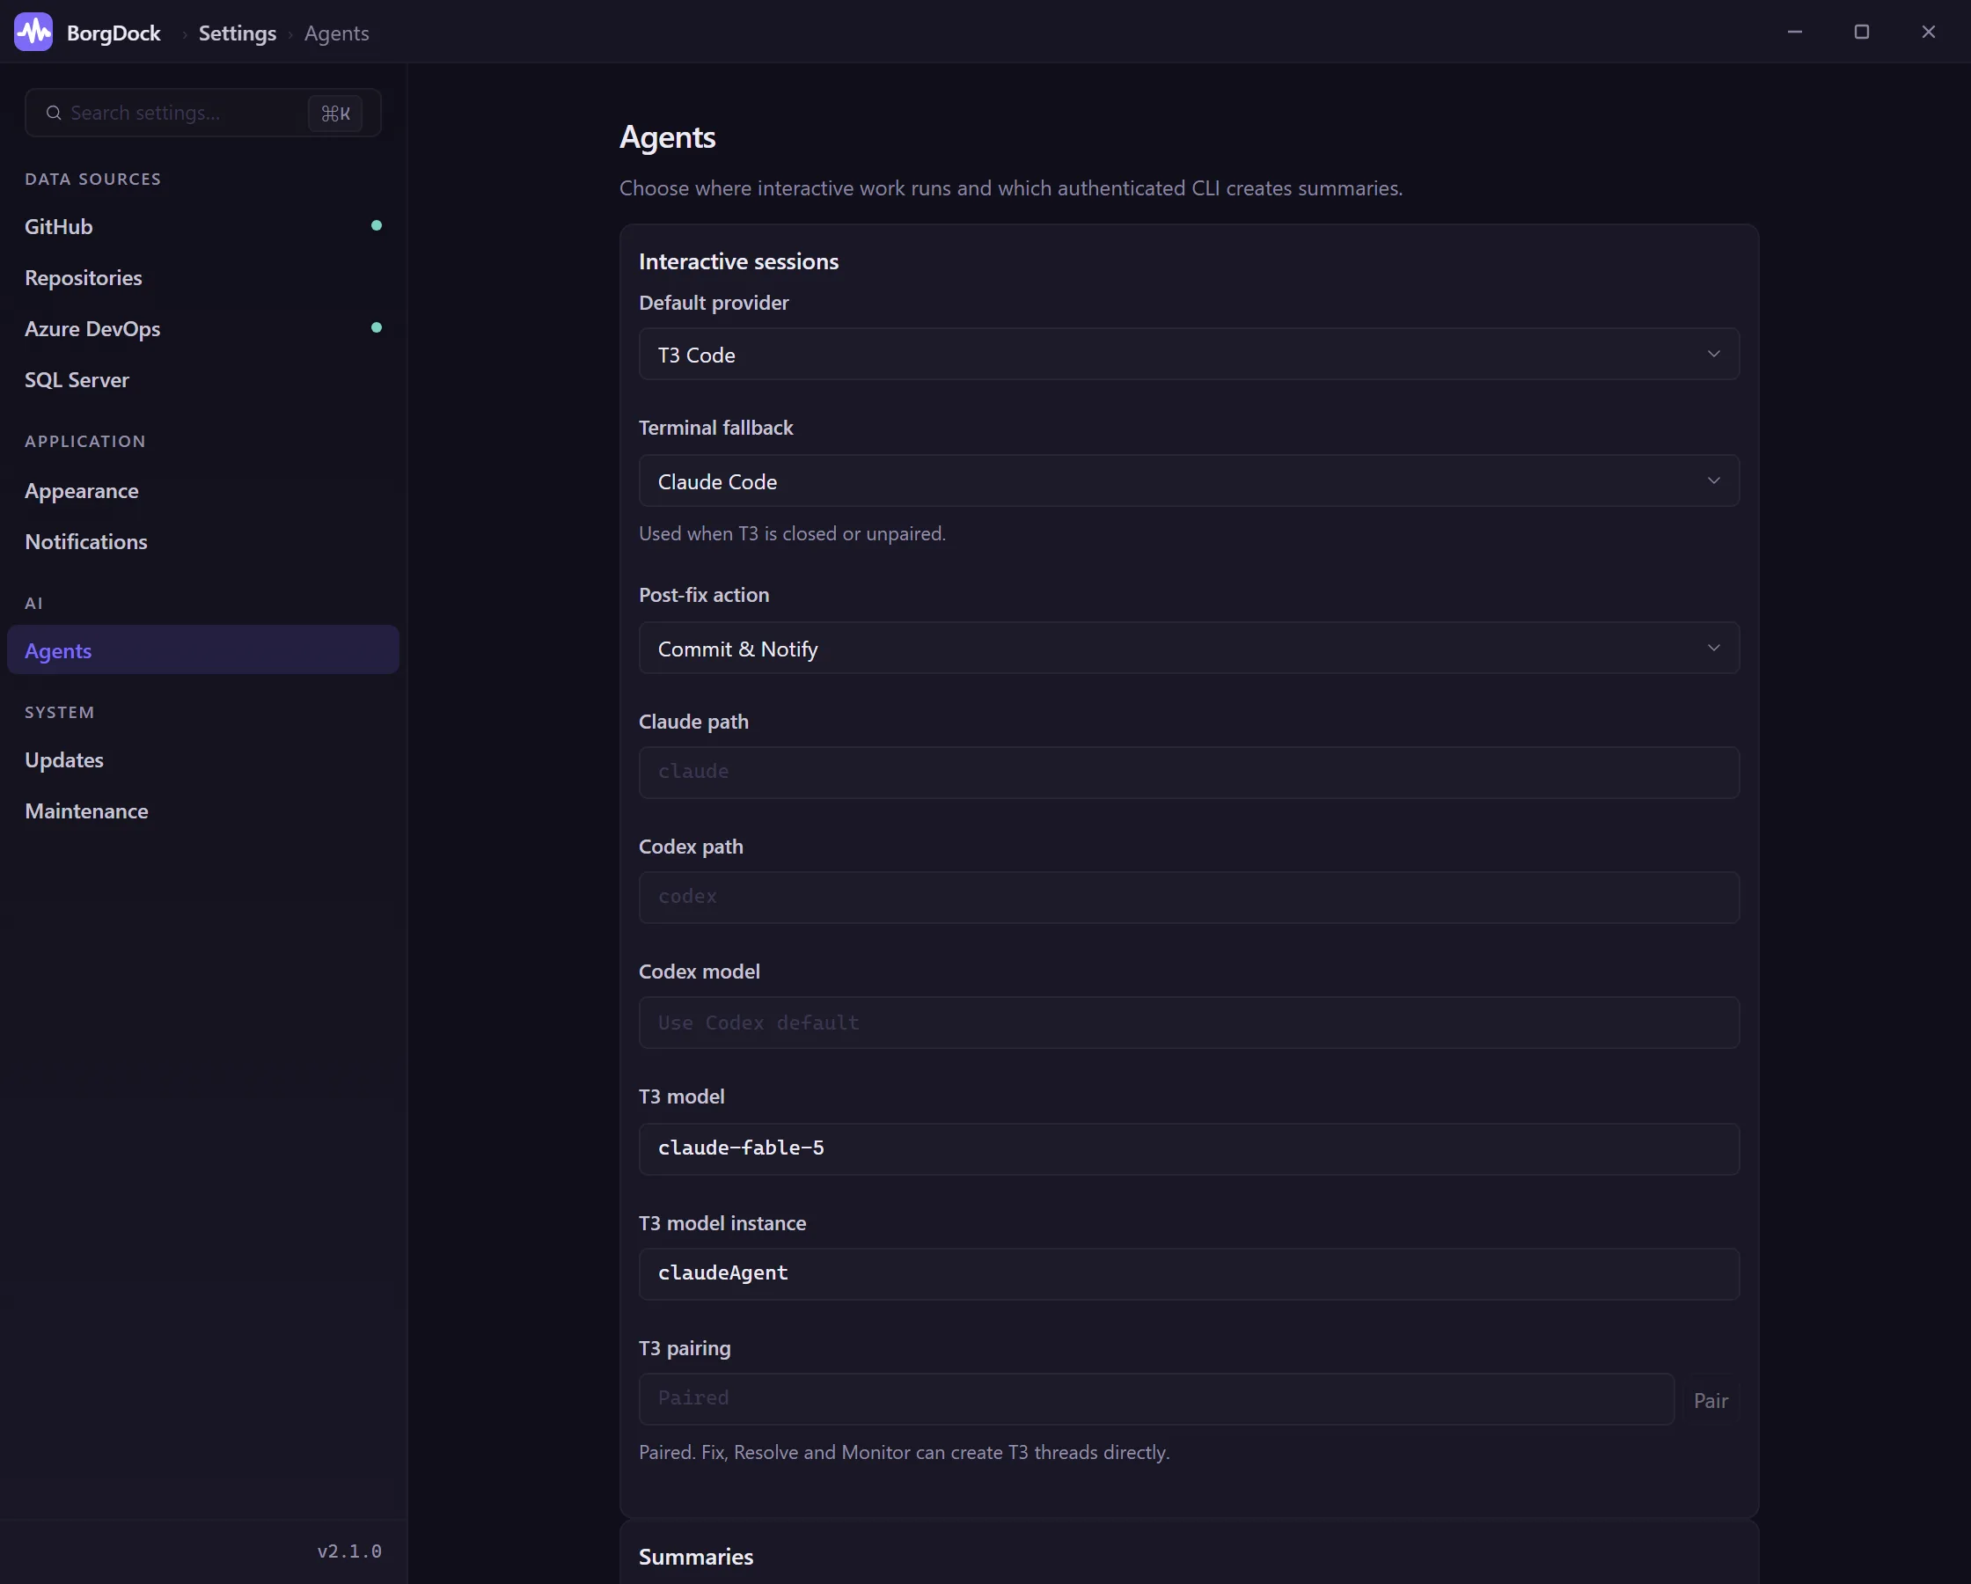Click the Claude path input field
The height and width of the screenshot is (1584, 1971).
tap(1189, 773)
